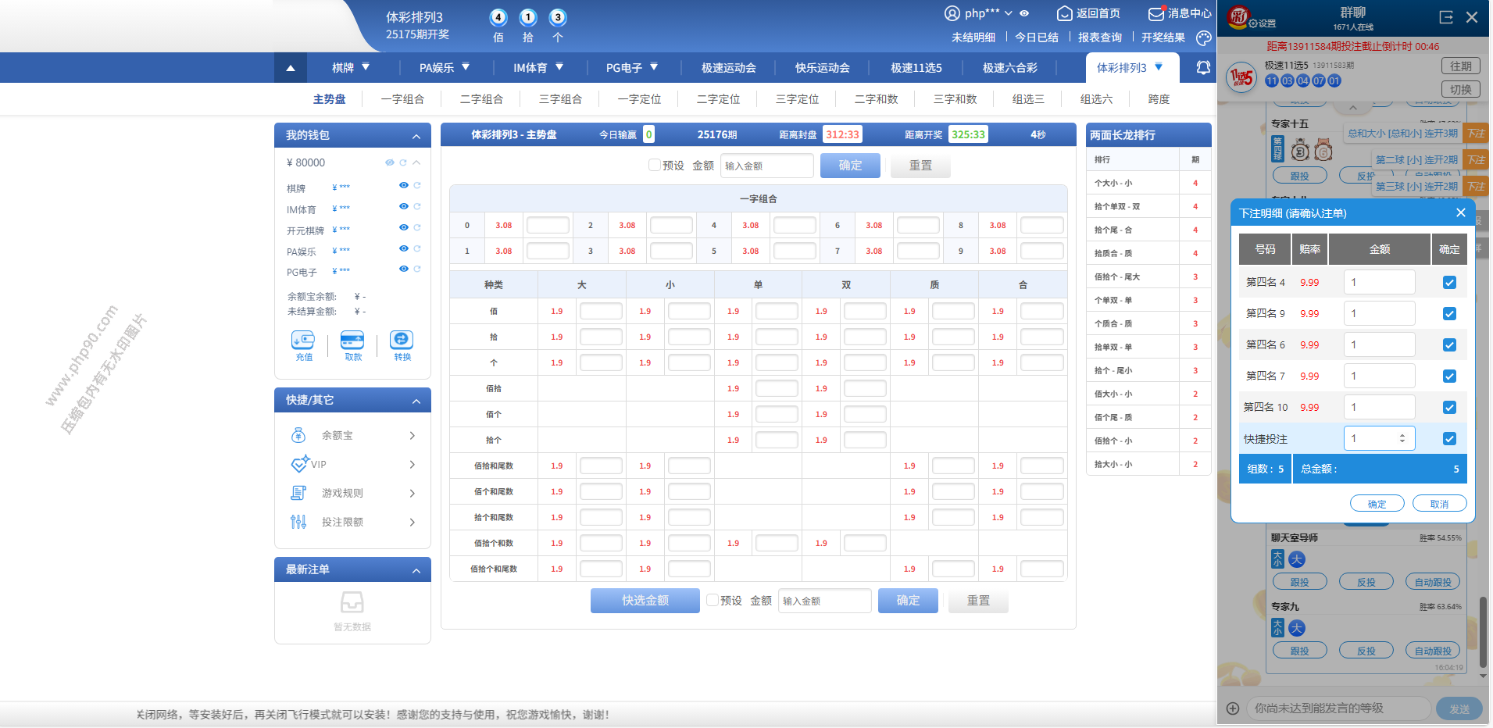Click the 消息中心 message envelope icon
Screen dimensions: 1493x728
tap(1156, 13)
